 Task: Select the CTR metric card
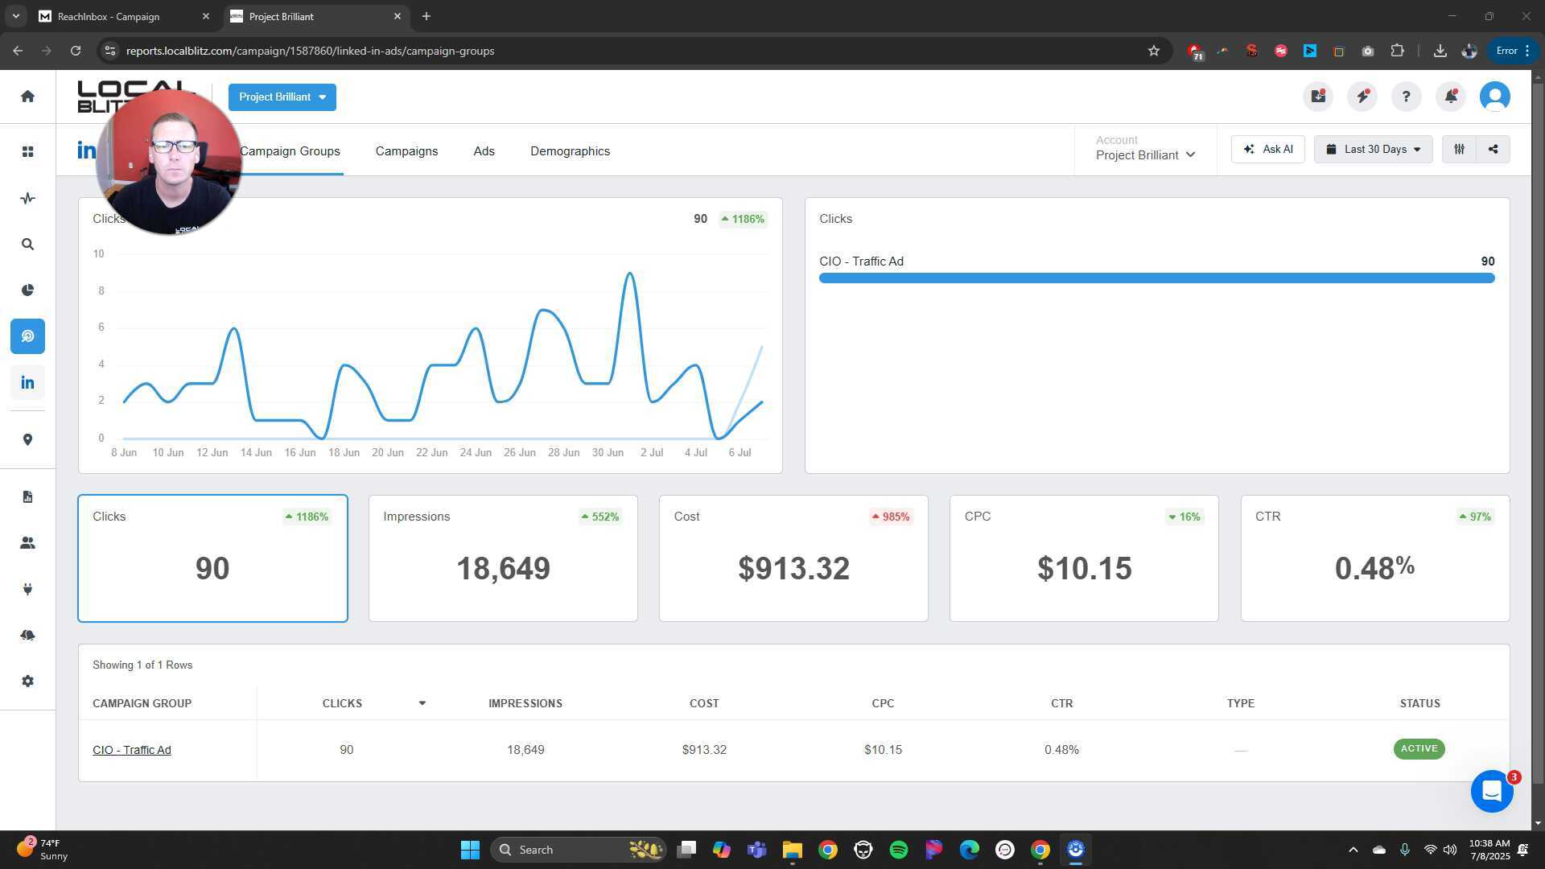click(1375, 558)
